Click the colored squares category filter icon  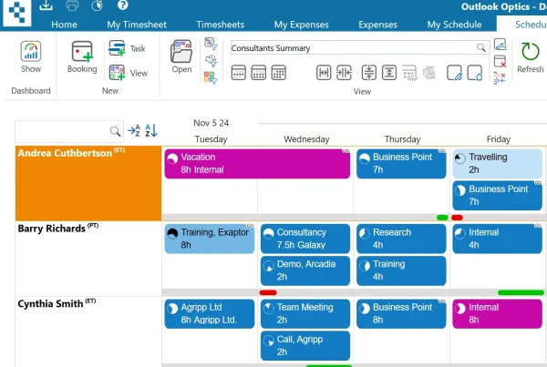211,77
